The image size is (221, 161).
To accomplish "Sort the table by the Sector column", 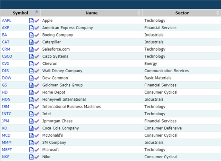I will coord(182,13).
